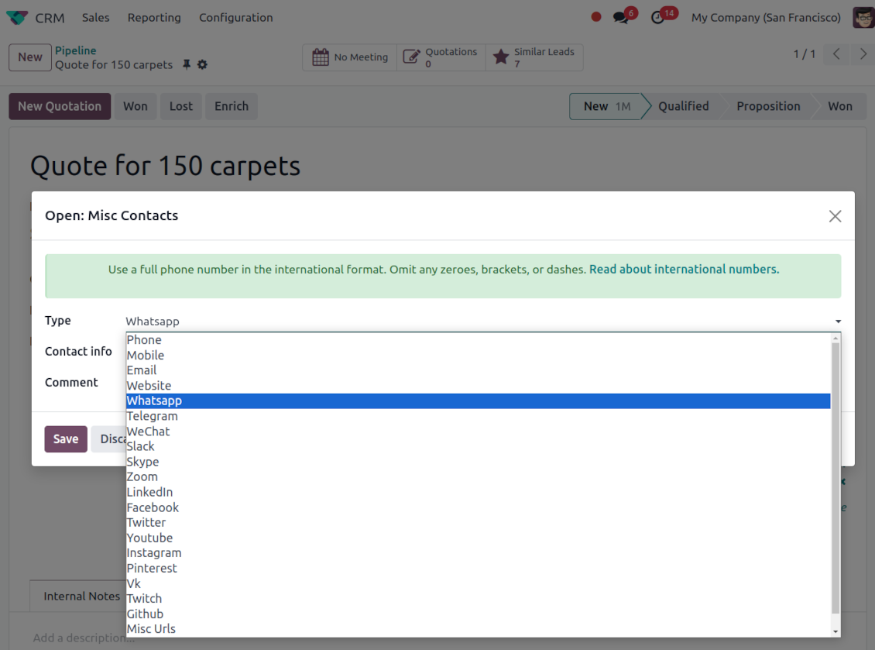Click the pin icon beside record title
875x650 pixels.
tap(187, 65)
